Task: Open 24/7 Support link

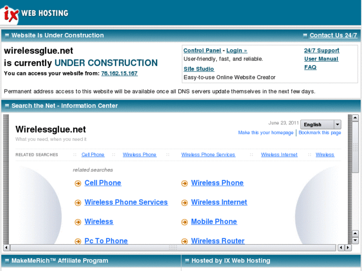Action: [x=322, y=51]
